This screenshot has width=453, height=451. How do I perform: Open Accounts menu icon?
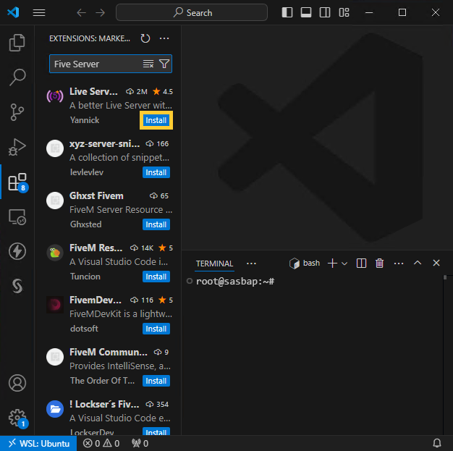tap(17, 383)
